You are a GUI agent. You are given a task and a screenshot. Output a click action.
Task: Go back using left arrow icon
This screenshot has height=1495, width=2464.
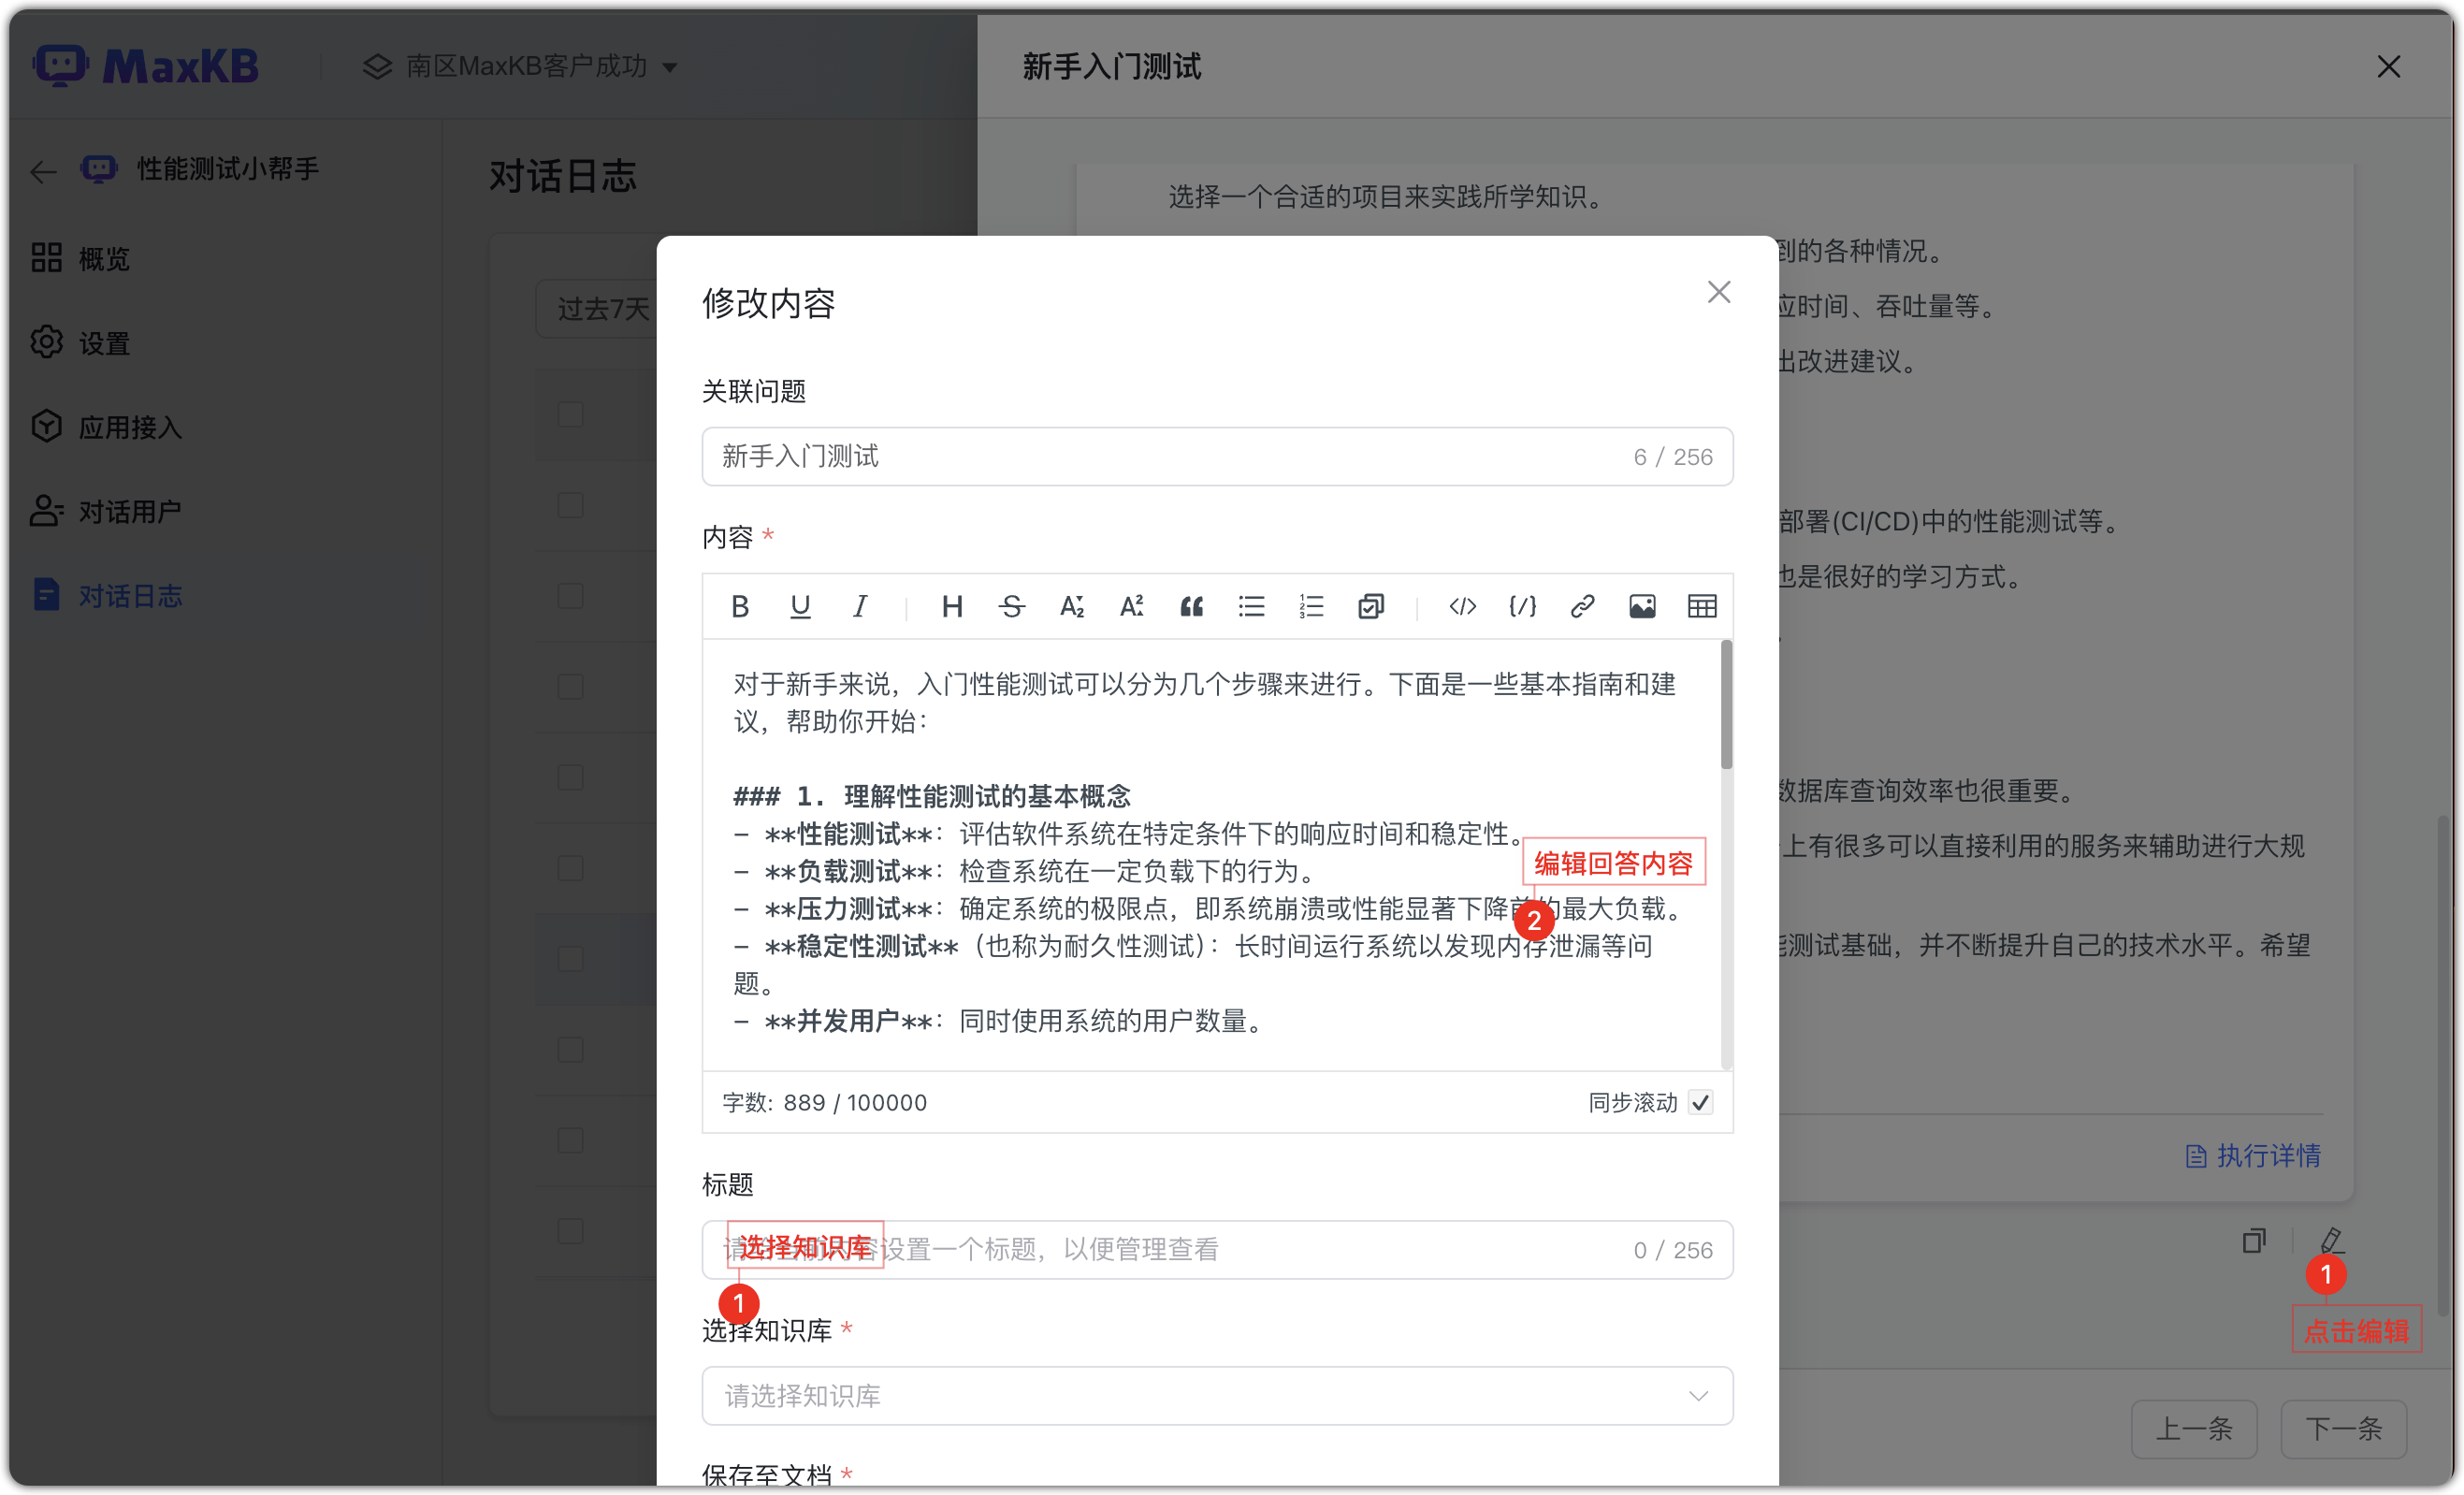pyautogui.click(x=44, y=171)
